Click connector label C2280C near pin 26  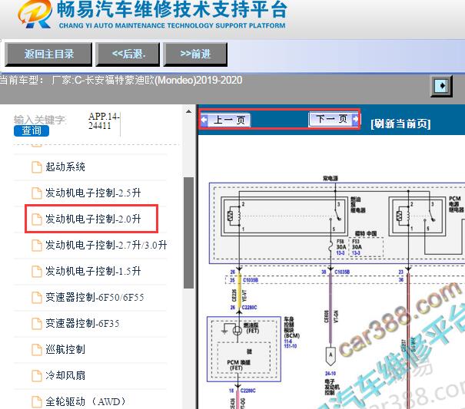click(x=249, y=308)
